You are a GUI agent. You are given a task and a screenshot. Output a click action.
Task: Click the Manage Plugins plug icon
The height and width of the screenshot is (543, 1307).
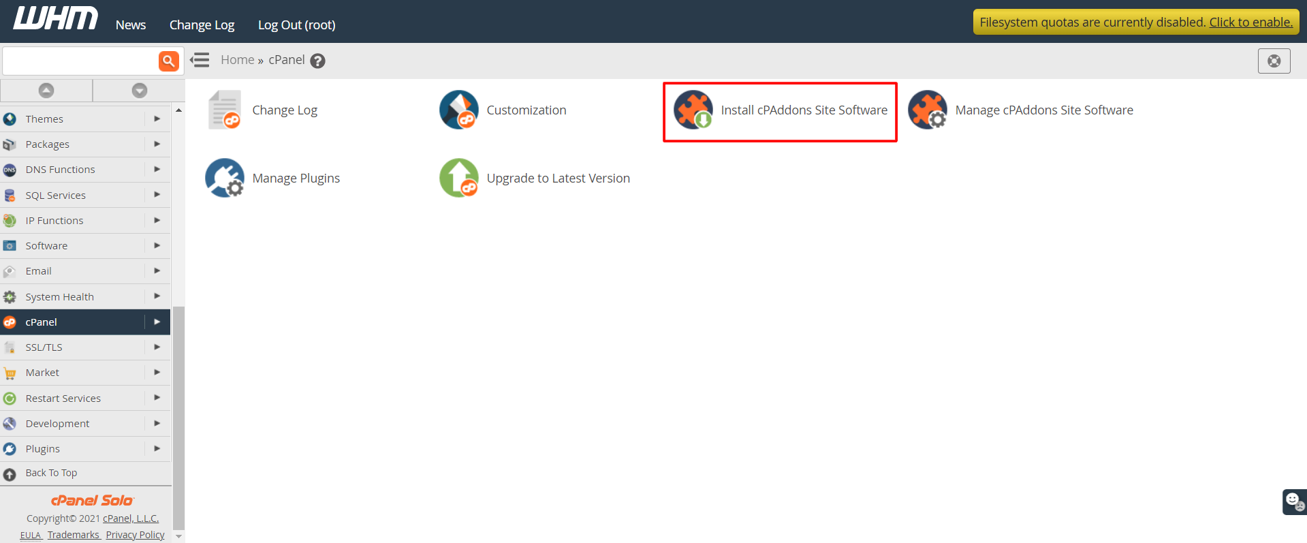coord(225,178)
